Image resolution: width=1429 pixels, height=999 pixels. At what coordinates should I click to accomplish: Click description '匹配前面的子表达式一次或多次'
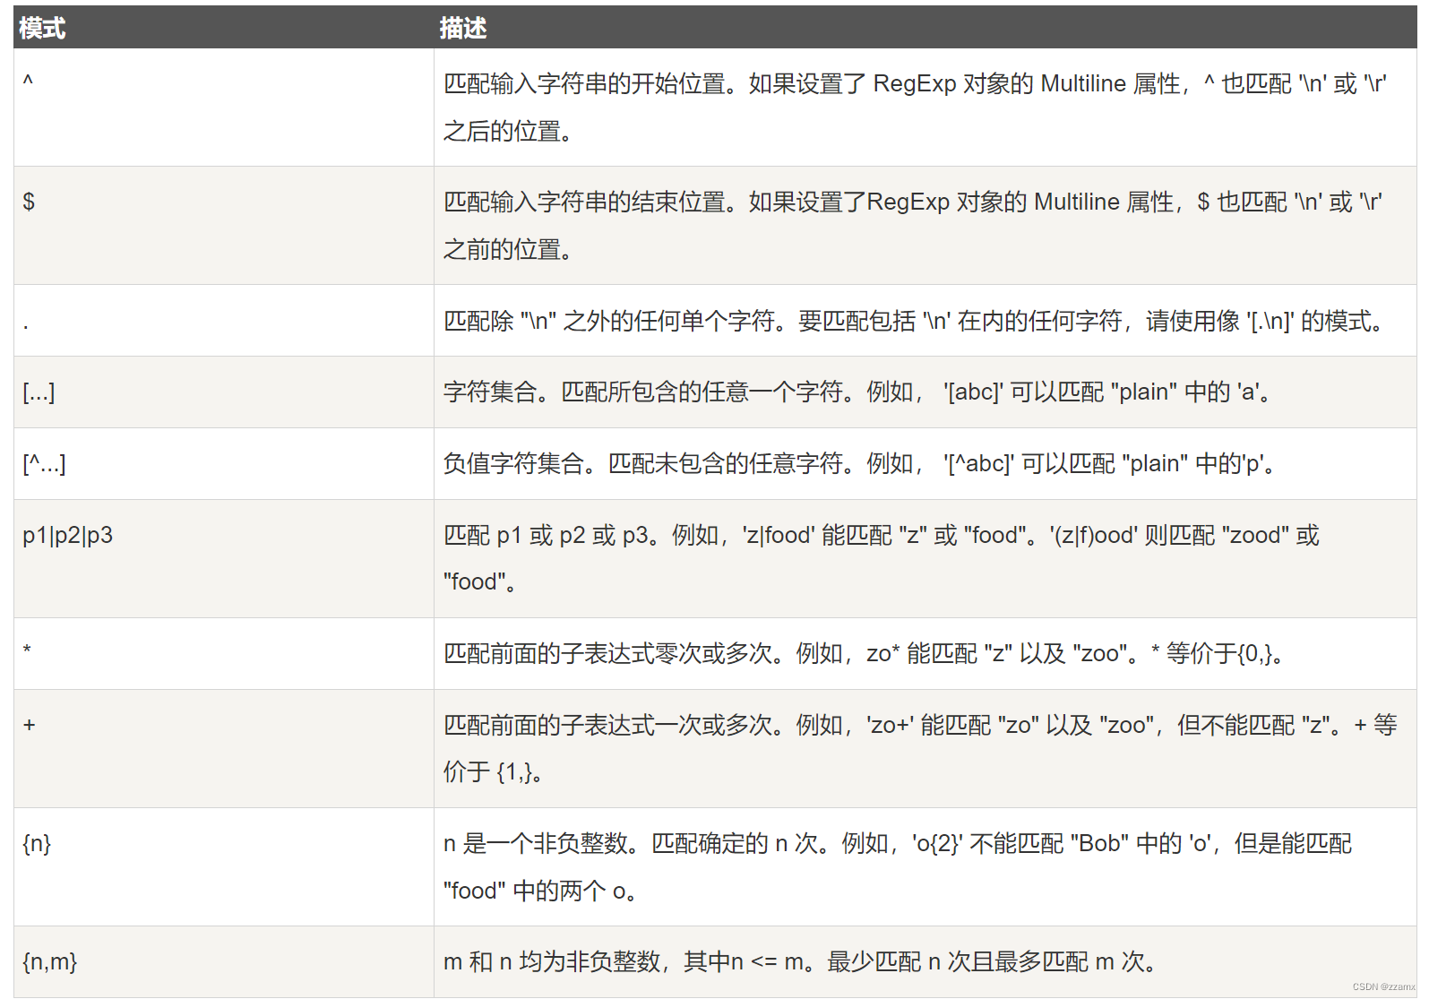coord(925,749)
